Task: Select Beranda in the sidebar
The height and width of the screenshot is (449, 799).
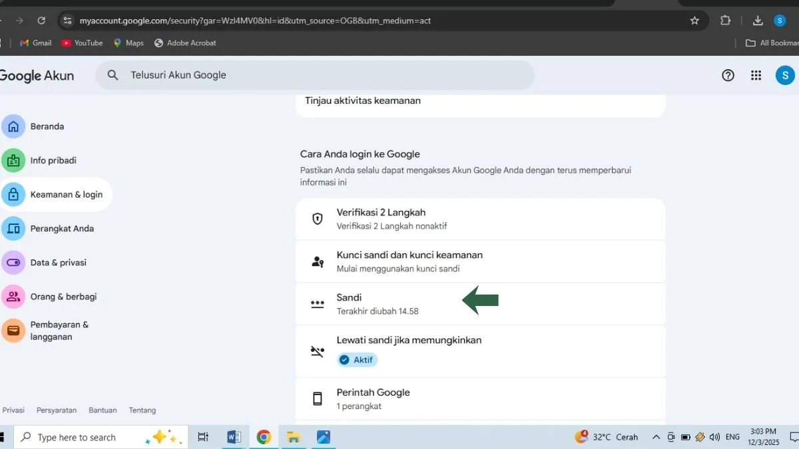Action: [x=47, y=126]
